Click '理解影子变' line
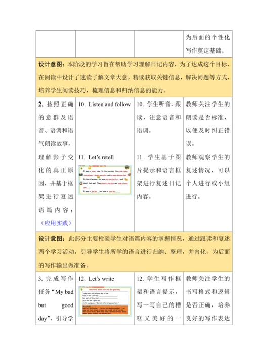The image size is (253, 357). coord(56,157)
